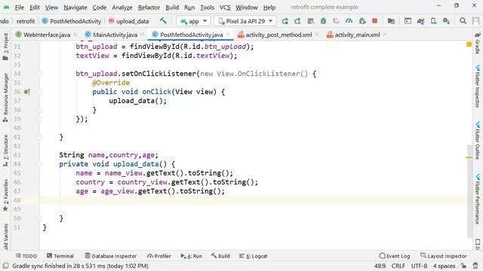Open the Logcat tool window
The height and width of the screenshot is (271, 483).
point(254,256)
